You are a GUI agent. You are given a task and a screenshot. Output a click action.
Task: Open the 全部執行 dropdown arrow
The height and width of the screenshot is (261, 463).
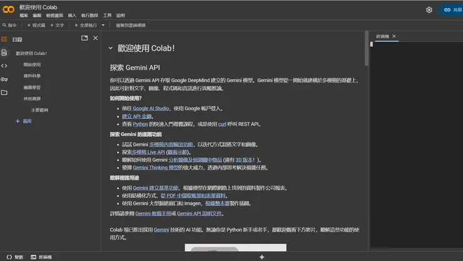pyautogui.click(x=103, y=26)
